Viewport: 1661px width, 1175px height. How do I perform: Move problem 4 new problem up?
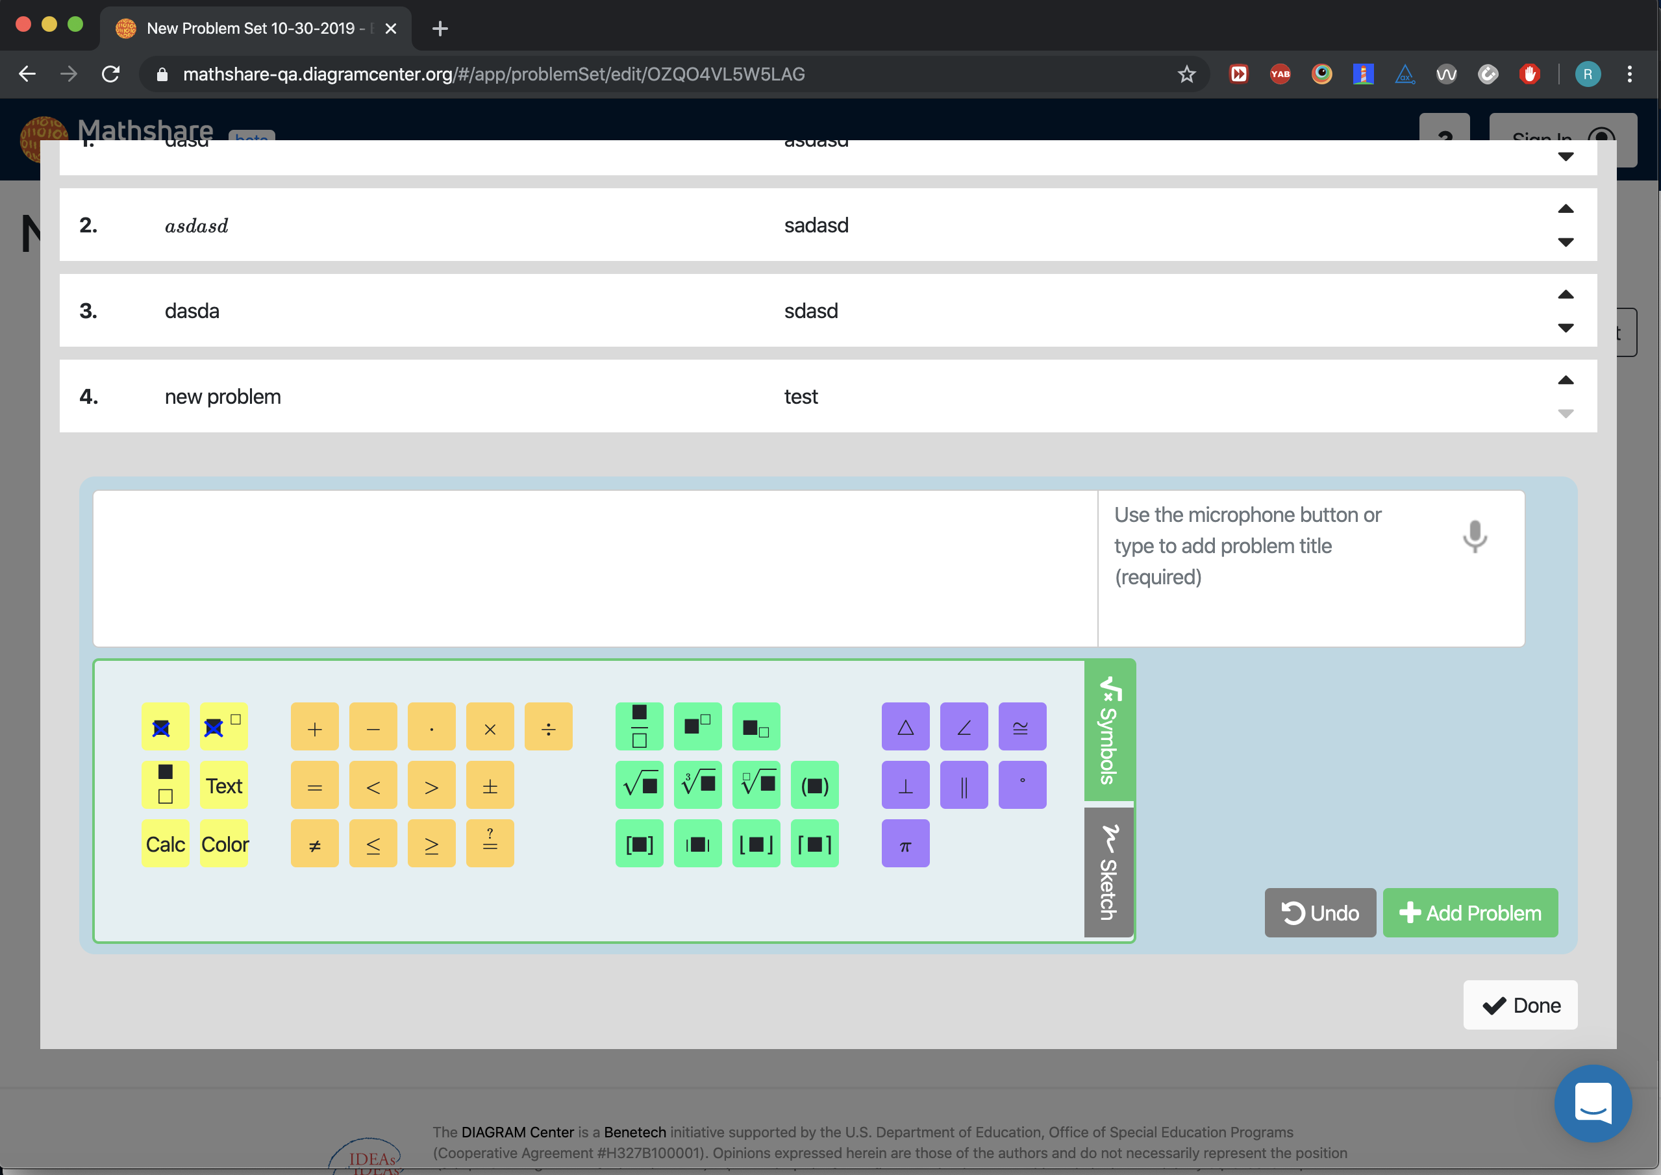(x=1566, y=380)
